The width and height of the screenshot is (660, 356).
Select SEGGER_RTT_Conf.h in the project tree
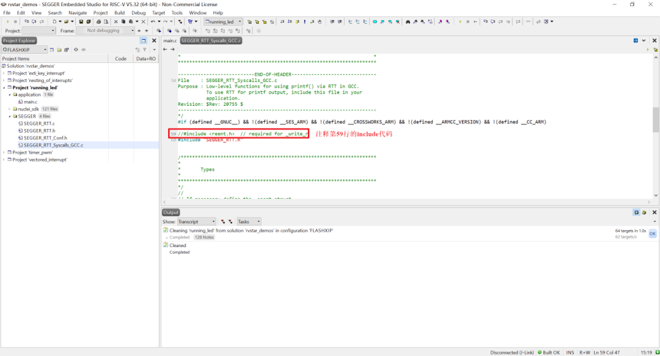point(45,138)
